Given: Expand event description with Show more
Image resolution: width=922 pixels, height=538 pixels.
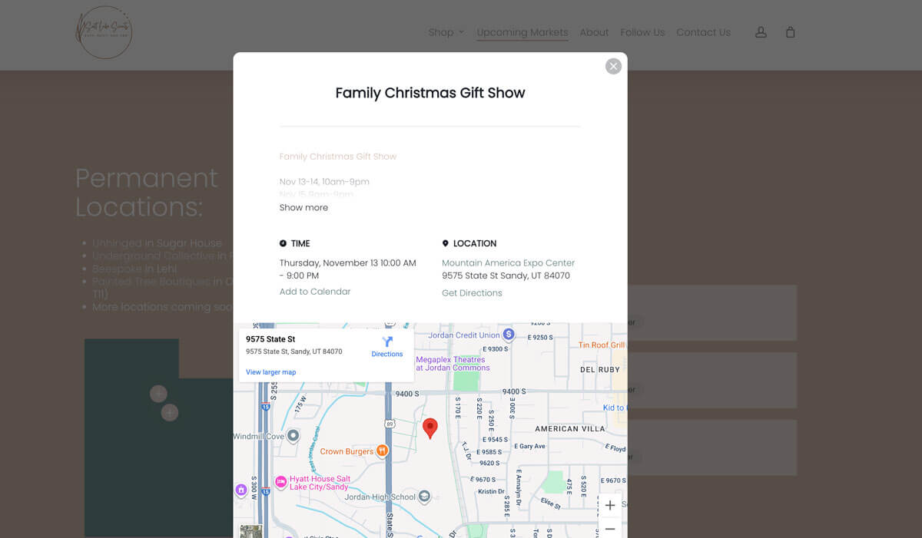Looking at the screenshot, I should 303,207.
